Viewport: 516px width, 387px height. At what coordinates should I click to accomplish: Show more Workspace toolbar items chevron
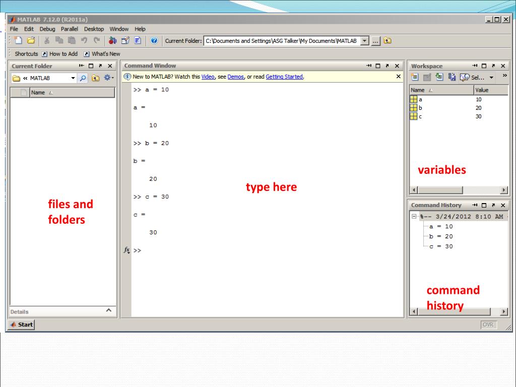[x=504, y=76]
